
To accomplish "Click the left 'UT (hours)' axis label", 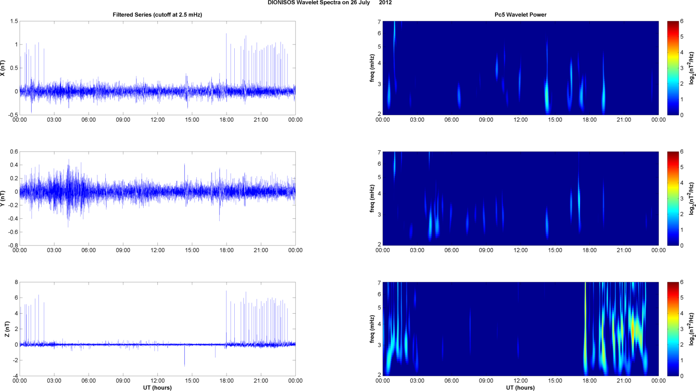I will pos(157,388).
